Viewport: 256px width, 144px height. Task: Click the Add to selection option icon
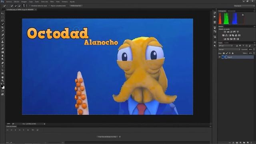pos(16,6)
